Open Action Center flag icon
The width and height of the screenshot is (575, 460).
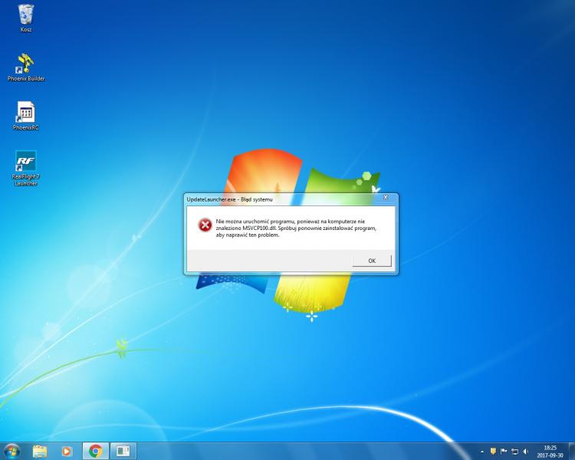pos(504,451)
